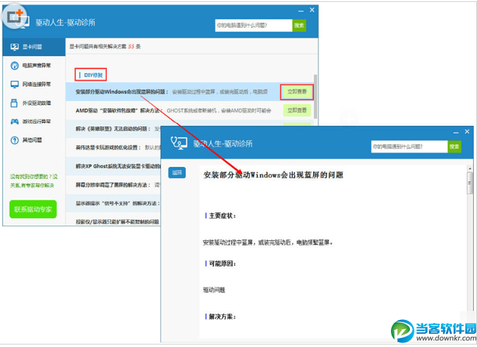477x347 pixels.
Task: Click the back window list scrollbar
Action: click(x=316, y=97)
